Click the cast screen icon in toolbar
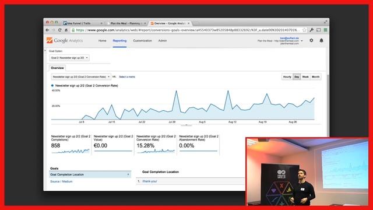Viewport: 373px width, 210px height. [x=319, y=30]
